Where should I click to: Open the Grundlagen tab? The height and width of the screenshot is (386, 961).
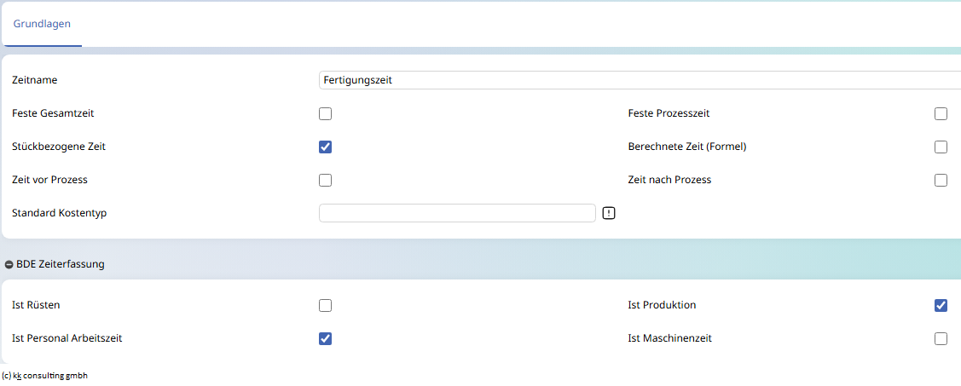[42, 25]
